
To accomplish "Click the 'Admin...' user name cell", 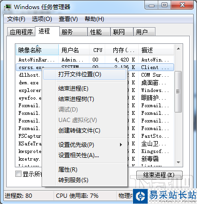I will point(72,60).
